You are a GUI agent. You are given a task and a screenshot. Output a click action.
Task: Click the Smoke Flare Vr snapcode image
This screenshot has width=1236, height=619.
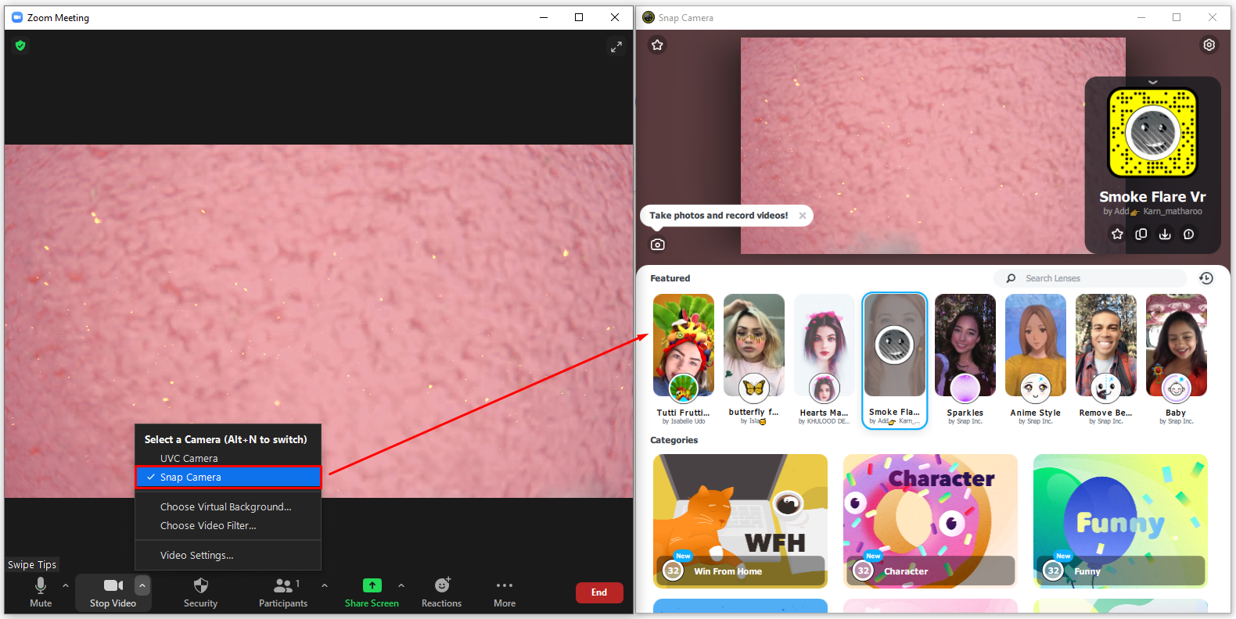pyautogui.click(x=1152, y=133)
